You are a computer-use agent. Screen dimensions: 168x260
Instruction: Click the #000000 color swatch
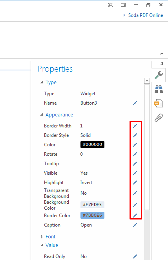point(92,144)
